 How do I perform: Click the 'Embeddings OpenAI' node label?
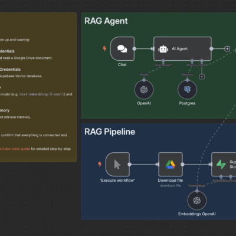pyautogui.click(x=197, y=214)
